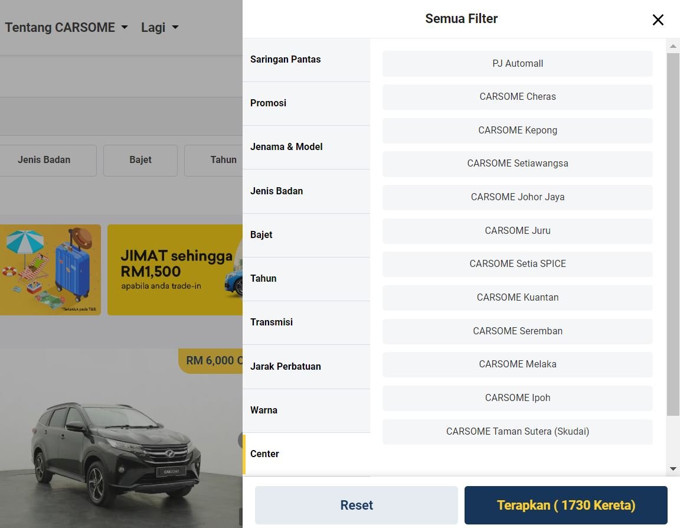
Task: Open the Jenama & Model filter tab
Action: (306, 147)
